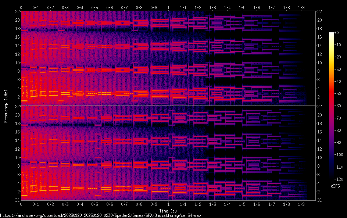
Task: Click the 1.2 mark on top time axis
Action: tap(198, 7)
